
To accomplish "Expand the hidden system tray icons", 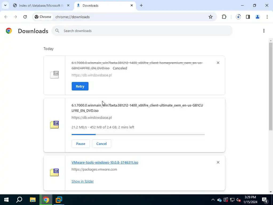I will [x=213, y=200].
